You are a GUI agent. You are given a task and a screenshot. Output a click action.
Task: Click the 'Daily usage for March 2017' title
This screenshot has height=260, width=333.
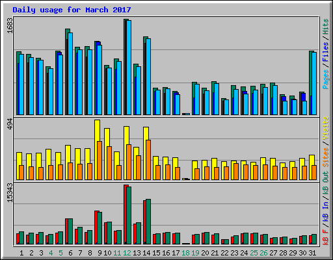click(72, 10)
